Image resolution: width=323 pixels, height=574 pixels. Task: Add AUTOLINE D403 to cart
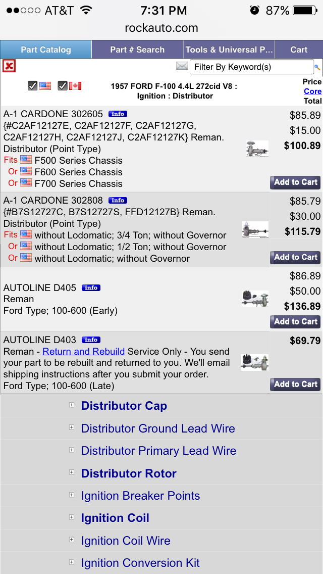(295, 384)
